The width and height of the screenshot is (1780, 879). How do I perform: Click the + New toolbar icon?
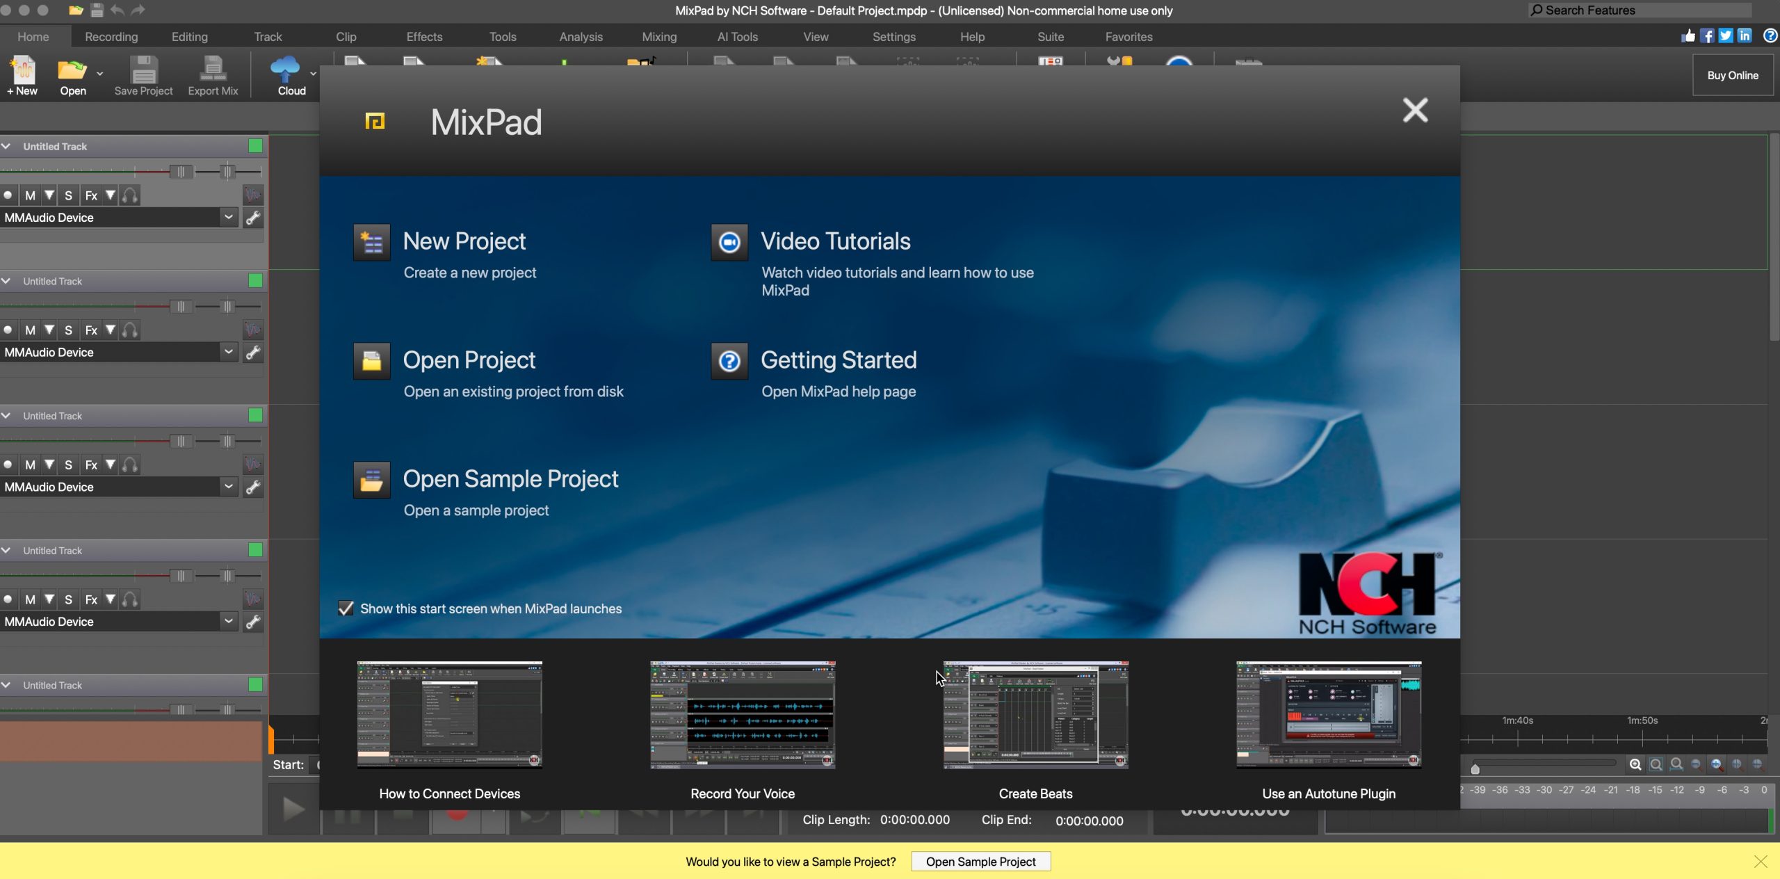(x=22, y=75)
